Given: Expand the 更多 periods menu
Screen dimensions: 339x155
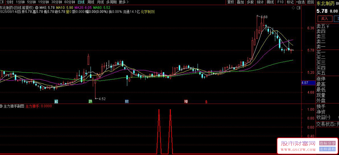Looking at the screenshot, I should 124,2.
